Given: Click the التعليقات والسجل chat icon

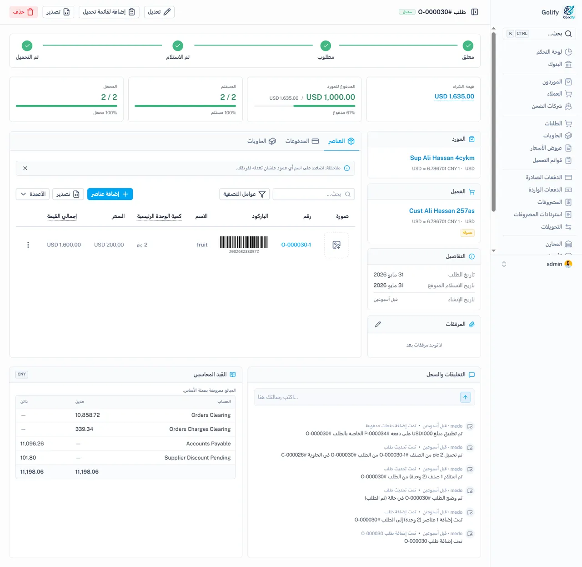Looking at the screenshot, I should tap(472, 374).
